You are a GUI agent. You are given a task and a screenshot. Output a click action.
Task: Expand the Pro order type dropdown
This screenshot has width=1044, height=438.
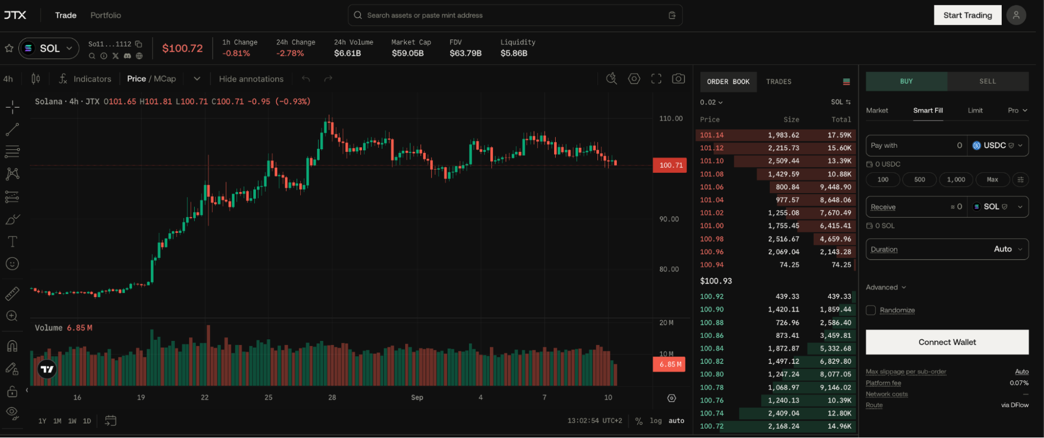[1017, 111]
